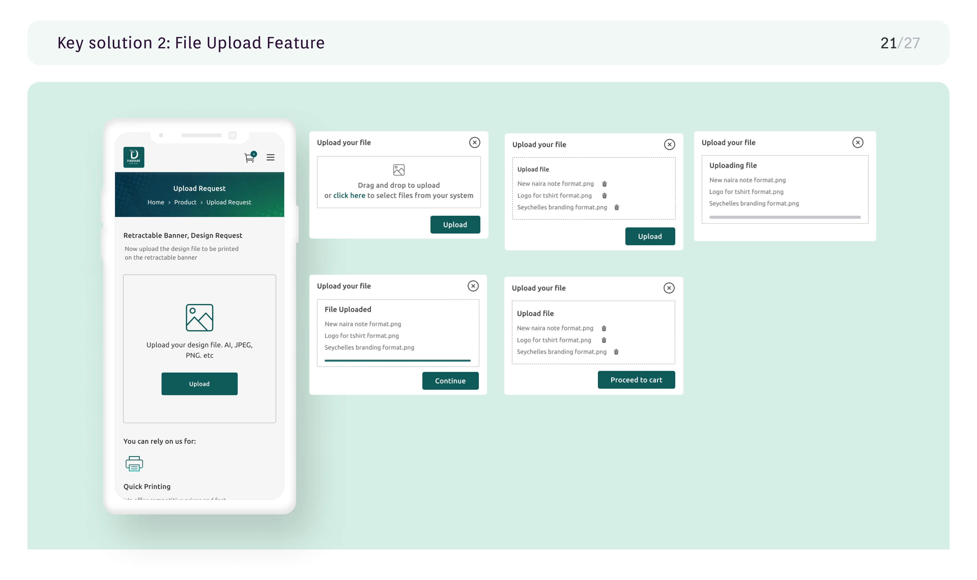Click the phone's image upload placeholder icon
Viewport: 977px width, 580px height.
tap(199, 317)
